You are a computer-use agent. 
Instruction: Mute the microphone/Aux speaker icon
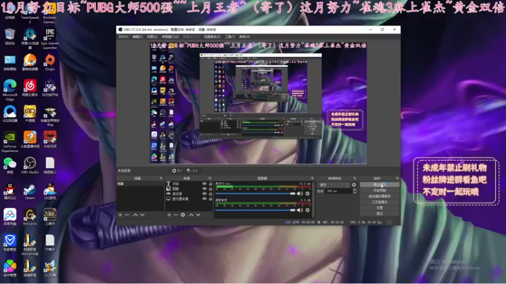coord(300,194)
